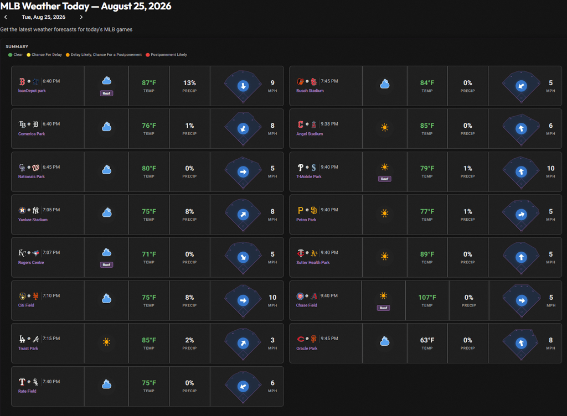Image resolution: width=567 pixels, height=416 pixels.
Task: Go to next day arrow
Action: point(81,17)
